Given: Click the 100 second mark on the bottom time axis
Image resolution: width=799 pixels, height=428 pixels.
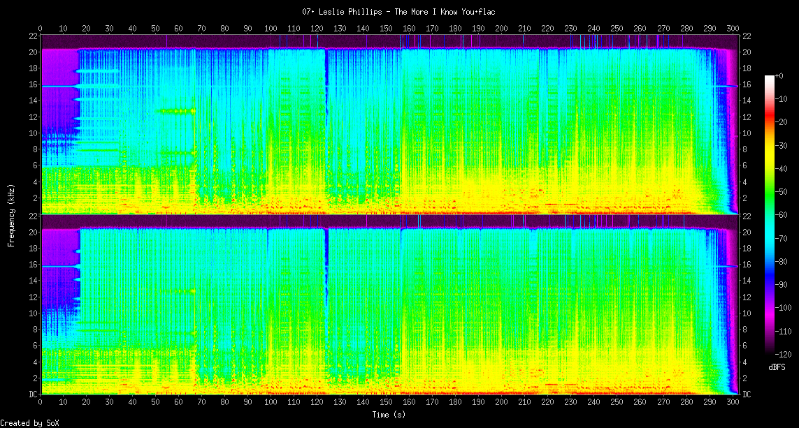Looking at the screenshot, I should [271, 402].
